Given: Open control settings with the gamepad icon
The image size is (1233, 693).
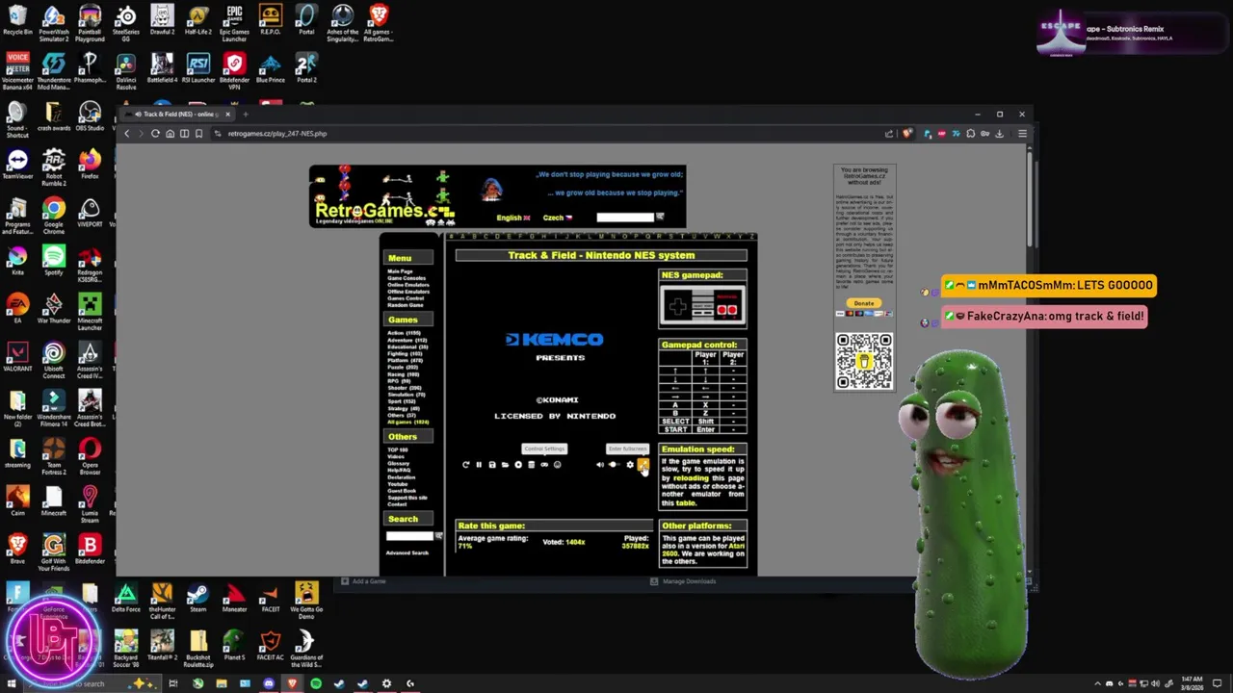Looking at the screenshot, I should click(544, 465).
